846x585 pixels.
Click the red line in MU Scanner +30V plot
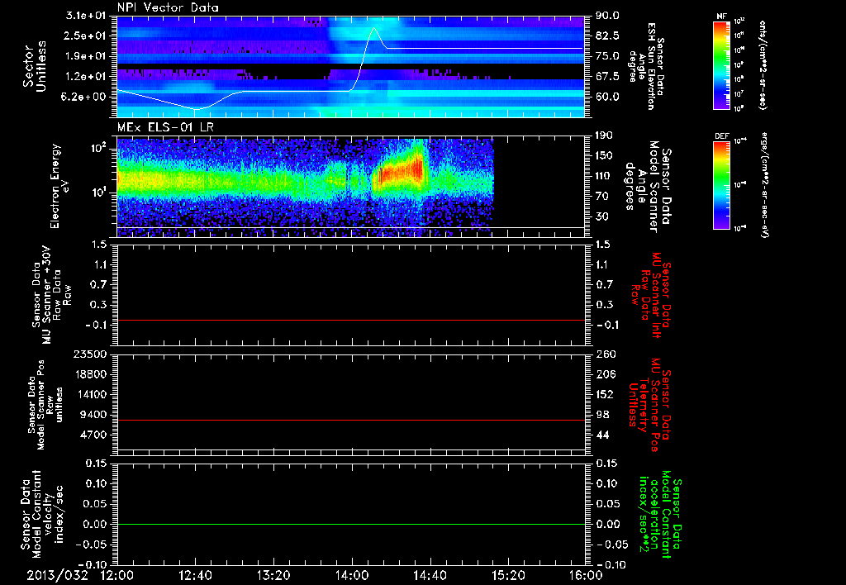[x=350, y=320]
